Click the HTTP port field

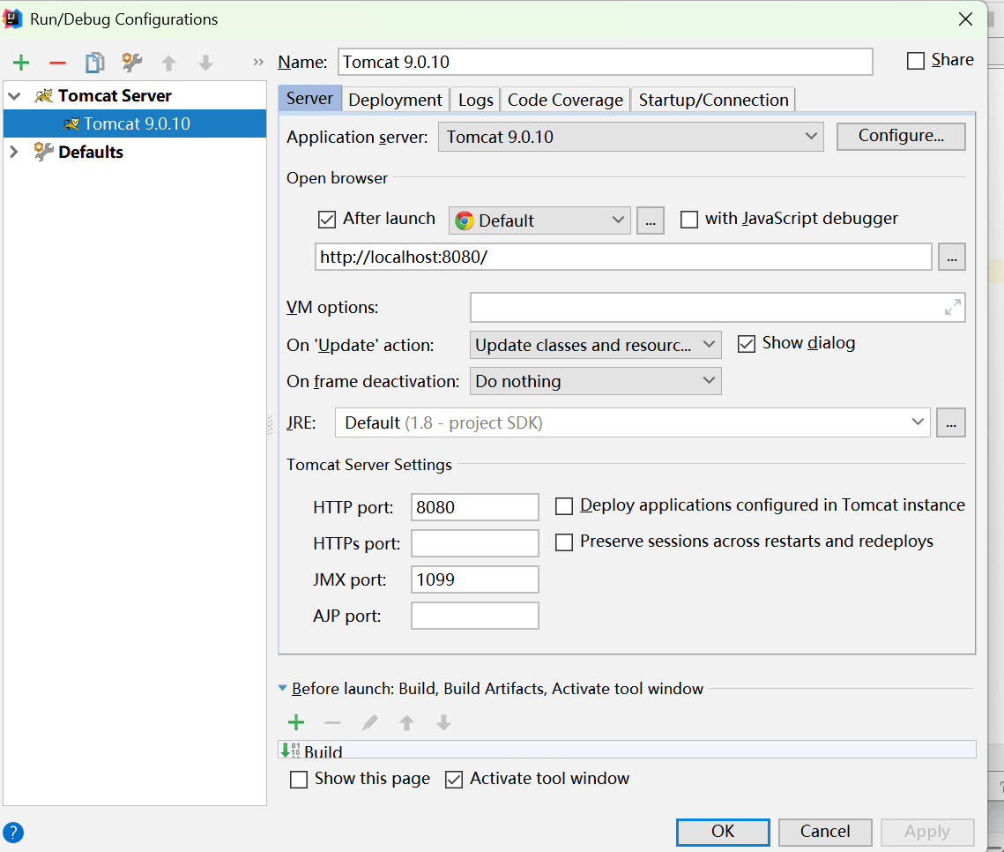474,507
